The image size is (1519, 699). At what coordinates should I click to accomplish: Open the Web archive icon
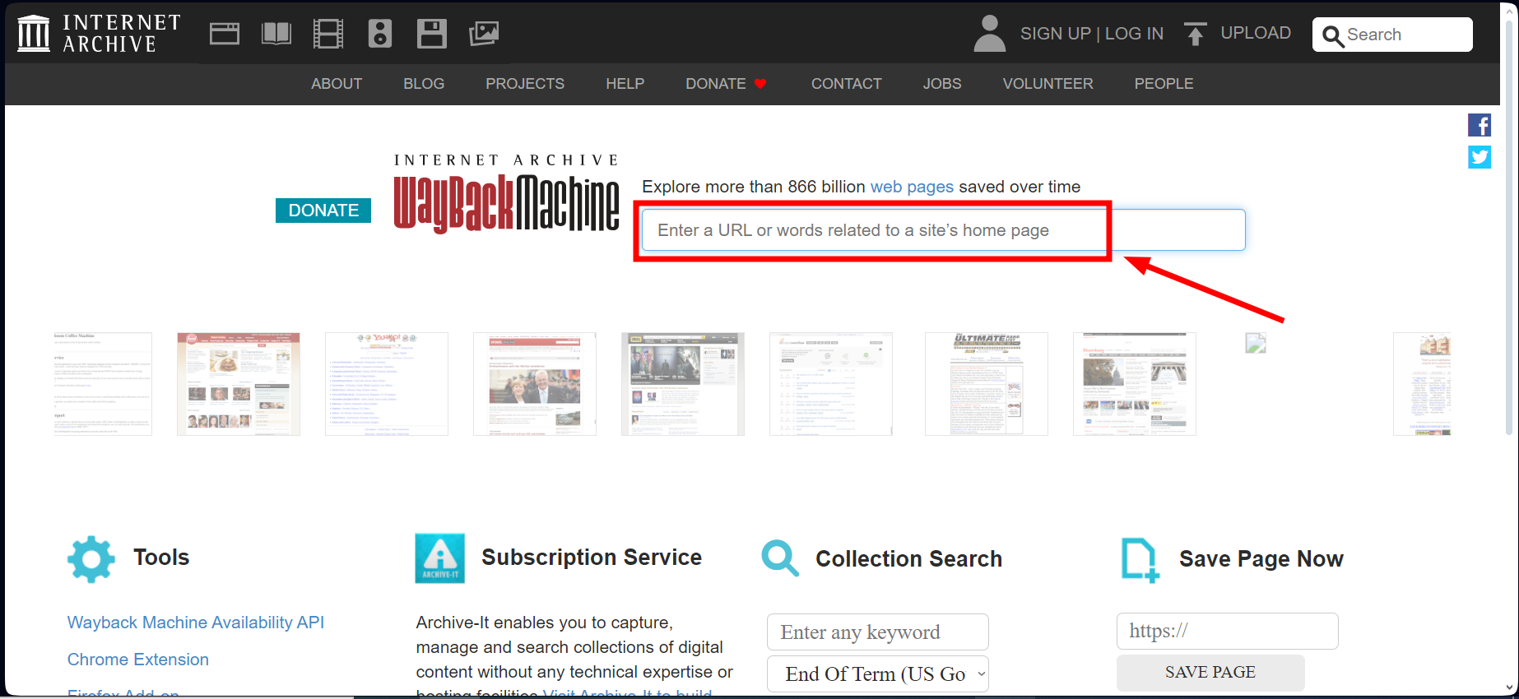224,34
